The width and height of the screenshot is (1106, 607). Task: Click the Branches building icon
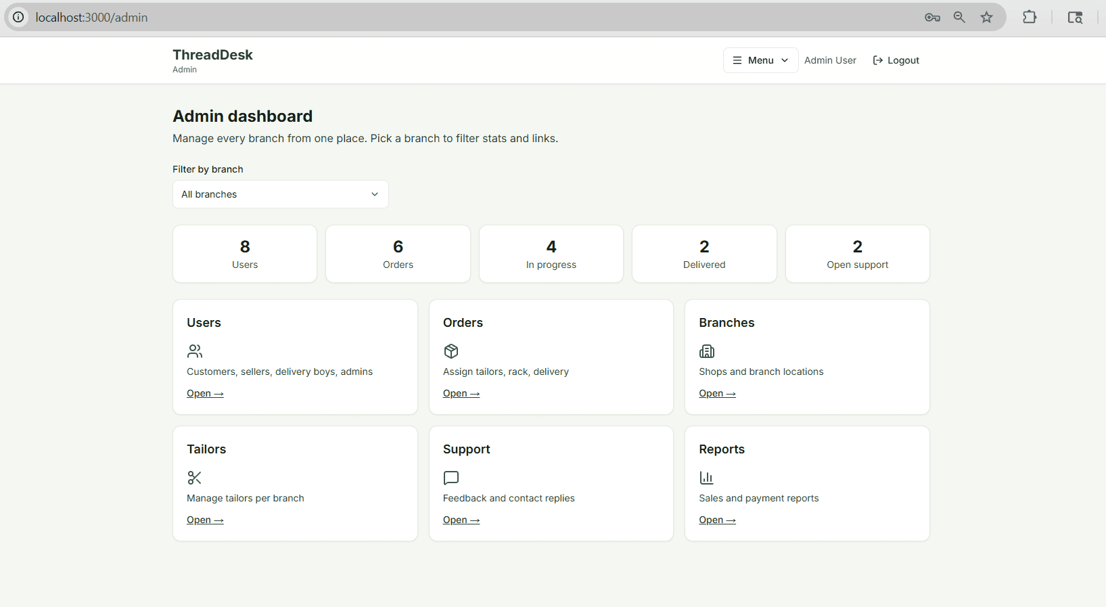[707, 351]
